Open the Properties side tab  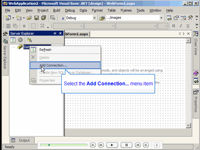pyautogui.click(x=196, y=104)
